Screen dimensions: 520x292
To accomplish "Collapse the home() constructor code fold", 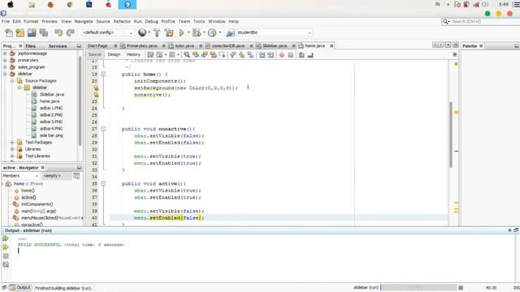I will tap(103, 74).
